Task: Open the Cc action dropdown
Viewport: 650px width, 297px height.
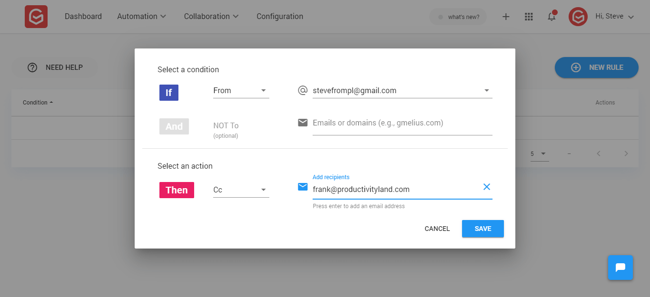Action: point(240,190)
